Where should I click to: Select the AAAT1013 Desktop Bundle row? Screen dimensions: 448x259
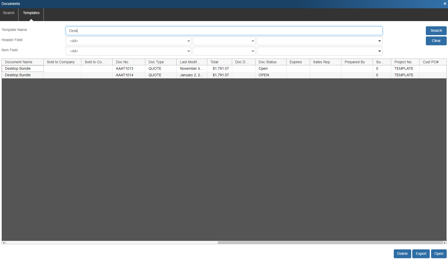coord(124,68)
